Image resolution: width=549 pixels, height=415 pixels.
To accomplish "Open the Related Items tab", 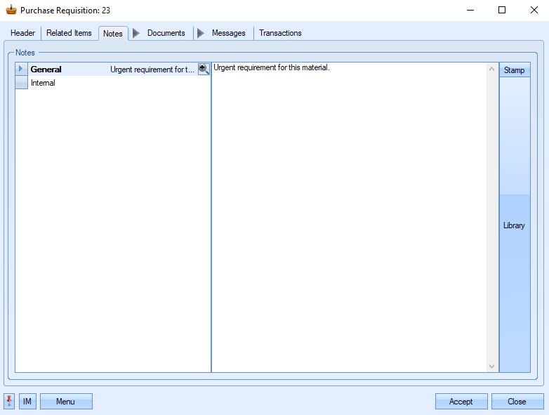I will click(69, 33).
